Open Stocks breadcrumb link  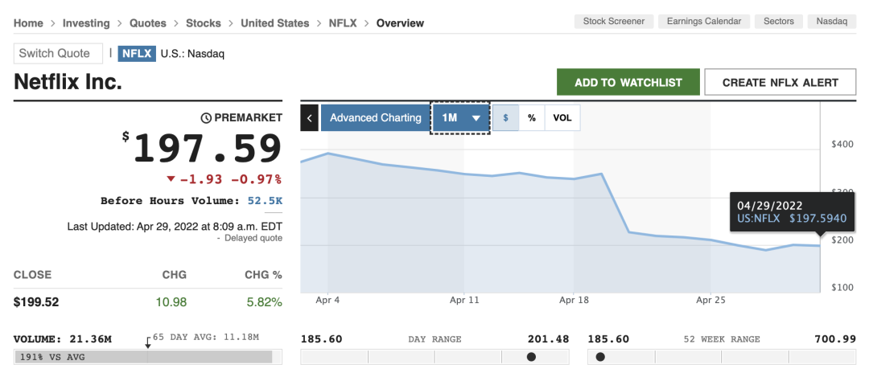click(x=203, y=23)
